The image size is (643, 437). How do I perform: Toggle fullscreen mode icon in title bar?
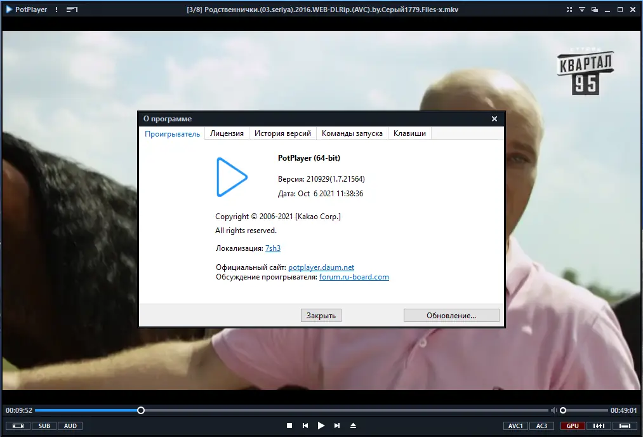(569, 10)
